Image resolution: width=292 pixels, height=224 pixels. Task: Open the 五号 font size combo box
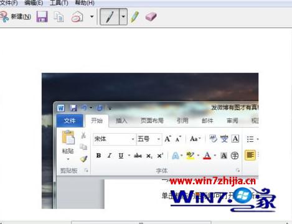click(x=149, y=139)
